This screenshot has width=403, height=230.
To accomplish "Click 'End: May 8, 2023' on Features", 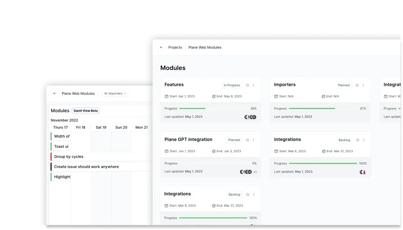I will click(x=229, y=97).
